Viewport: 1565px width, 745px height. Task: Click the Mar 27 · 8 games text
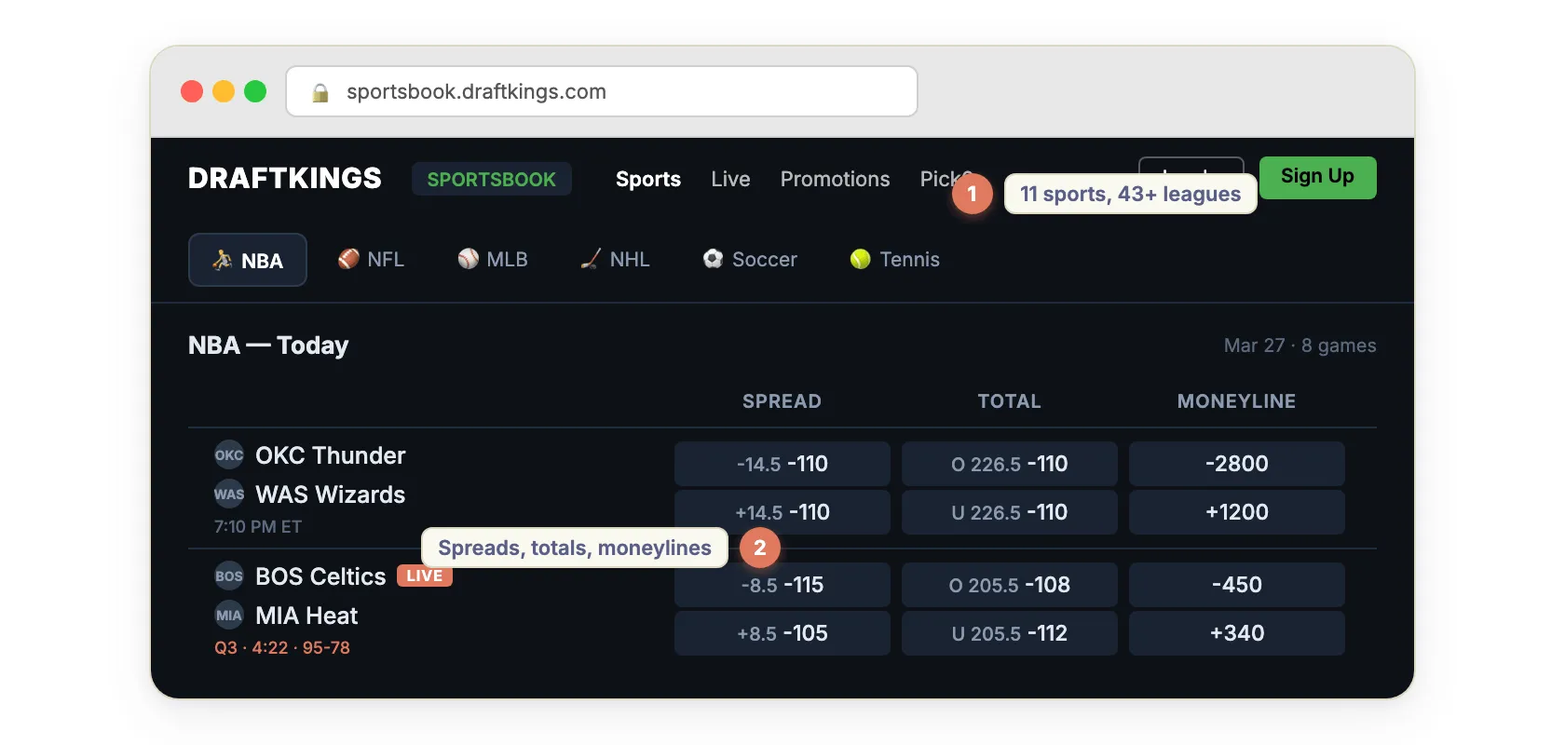[1300, 345]
